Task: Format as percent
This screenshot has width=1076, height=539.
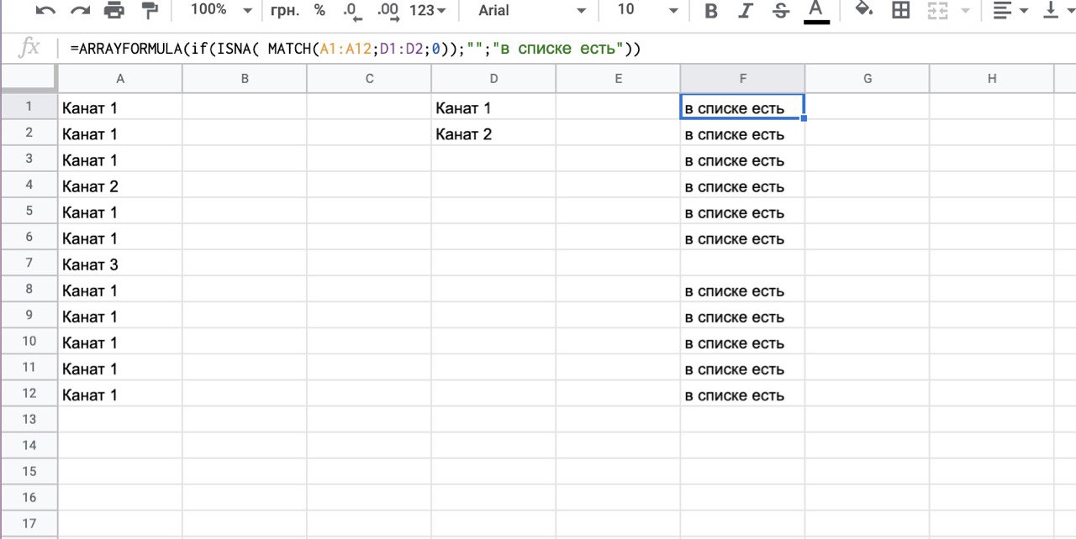Action: coord(319,11)
